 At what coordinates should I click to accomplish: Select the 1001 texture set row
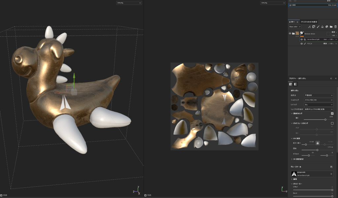click(x=313, y=5)
